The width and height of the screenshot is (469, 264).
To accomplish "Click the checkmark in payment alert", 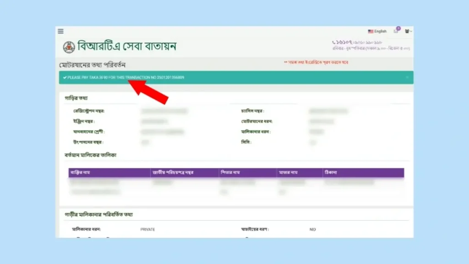I will (x=65, y=77).
